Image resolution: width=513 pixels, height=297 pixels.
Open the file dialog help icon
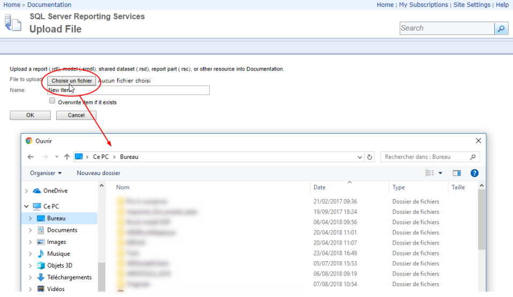pos(474,173)
